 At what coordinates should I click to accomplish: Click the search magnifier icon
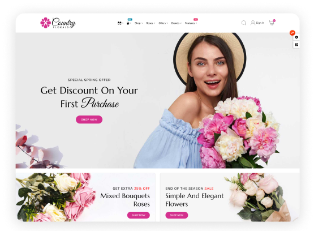[244, 23]
